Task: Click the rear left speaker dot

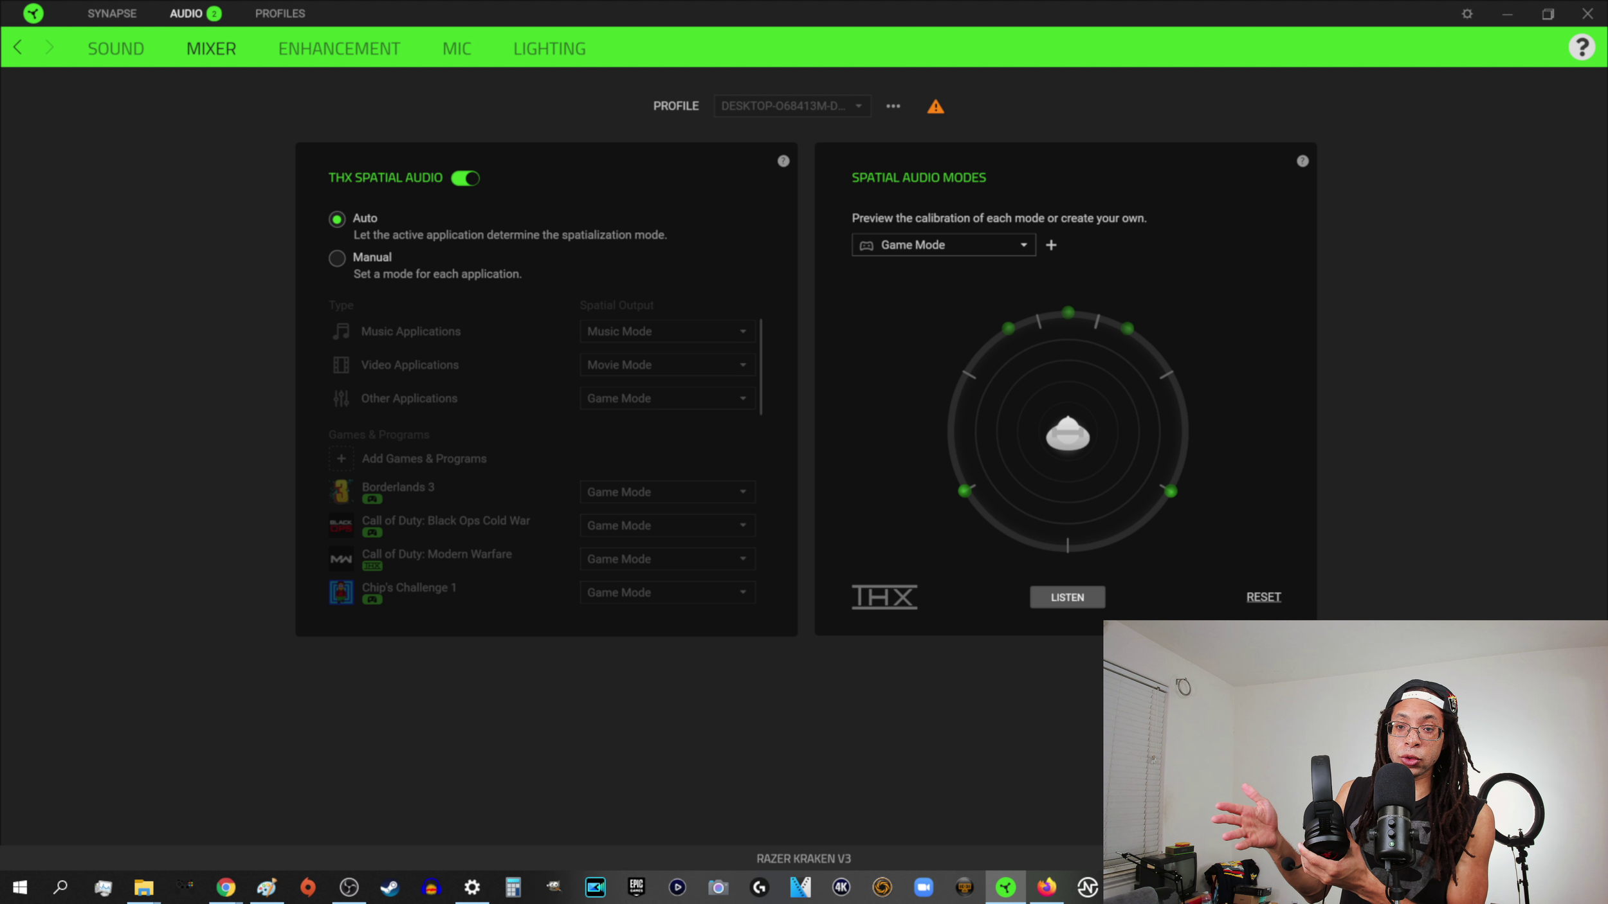Action: tap(964, 492)
